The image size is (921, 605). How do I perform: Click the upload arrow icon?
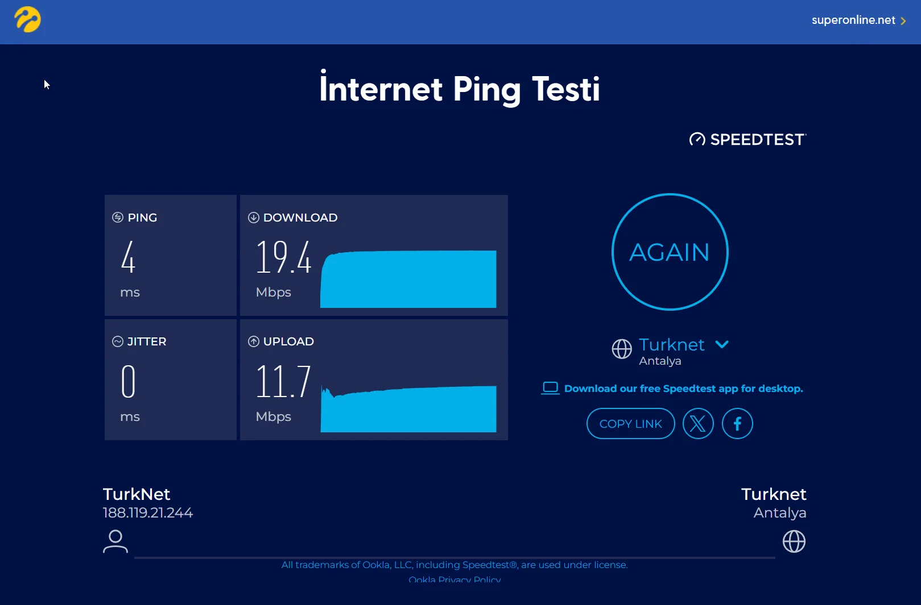pyautogui.click(x=254, y=341)
